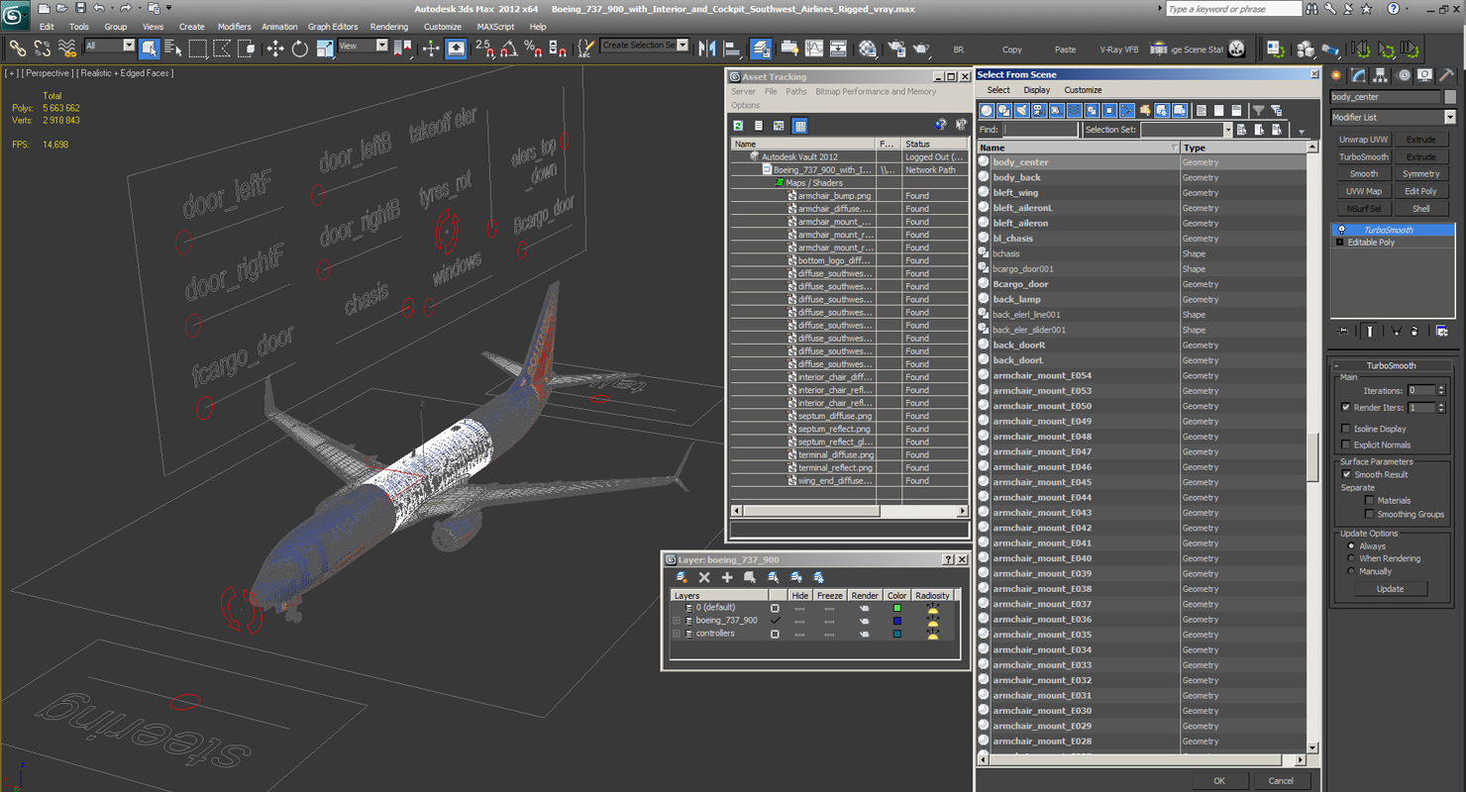The height and width of the screenshot is (792, 1466).
Task: Open Display menu in Select From Scene
Action: pos(1037,90)
